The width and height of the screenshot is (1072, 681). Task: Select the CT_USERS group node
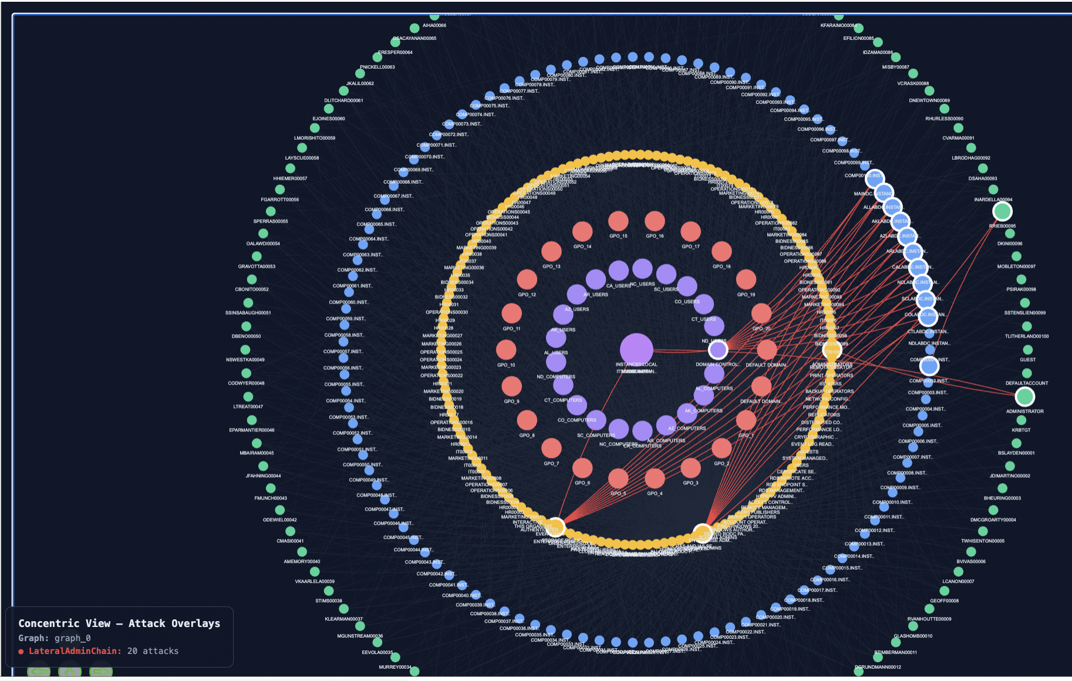[703, 305]
